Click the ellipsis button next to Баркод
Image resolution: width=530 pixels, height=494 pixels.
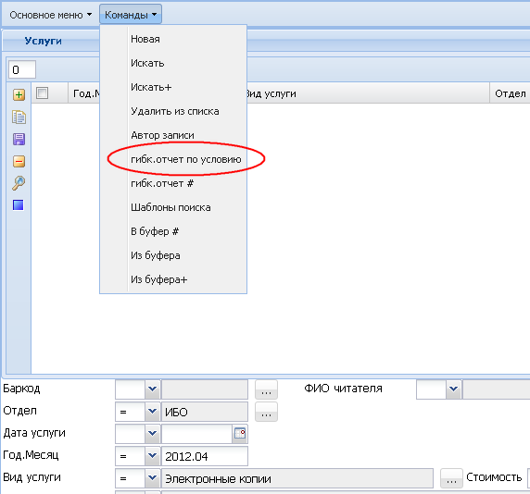(266, 389)
